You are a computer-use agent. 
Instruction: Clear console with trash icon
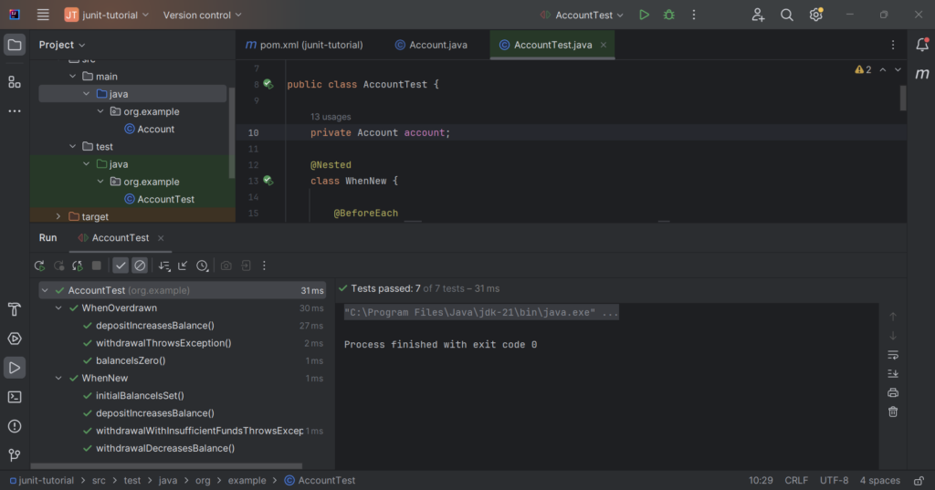893,412
